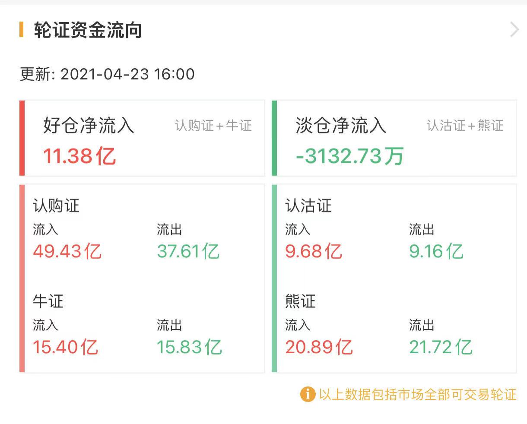Tap the 认沽证+熊证 subtitle label
This screenshot has height=424, width=527.
click(x=465, y=126)
